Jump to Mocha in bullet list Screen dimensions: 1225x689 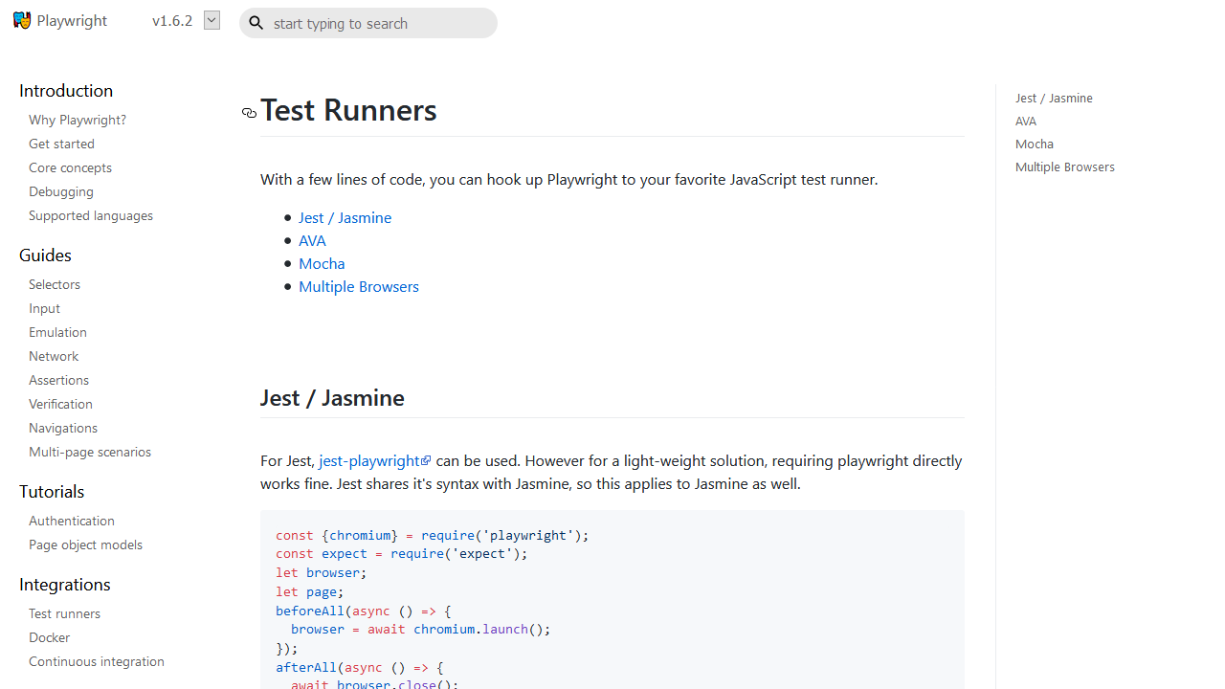322,263
